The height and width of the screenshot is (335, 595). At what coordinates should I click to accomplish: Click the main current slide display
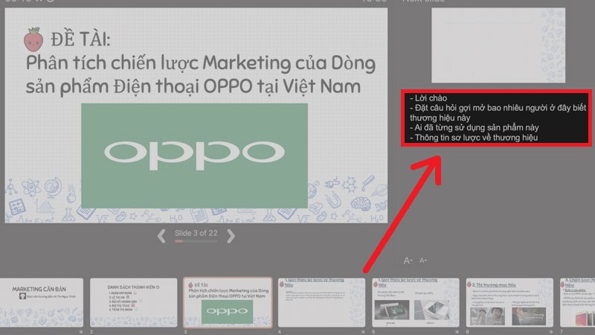196,115
